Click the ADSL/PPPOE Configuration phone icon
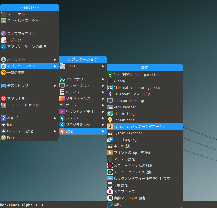The image size is (217, 208). click(x=110, y=75)
